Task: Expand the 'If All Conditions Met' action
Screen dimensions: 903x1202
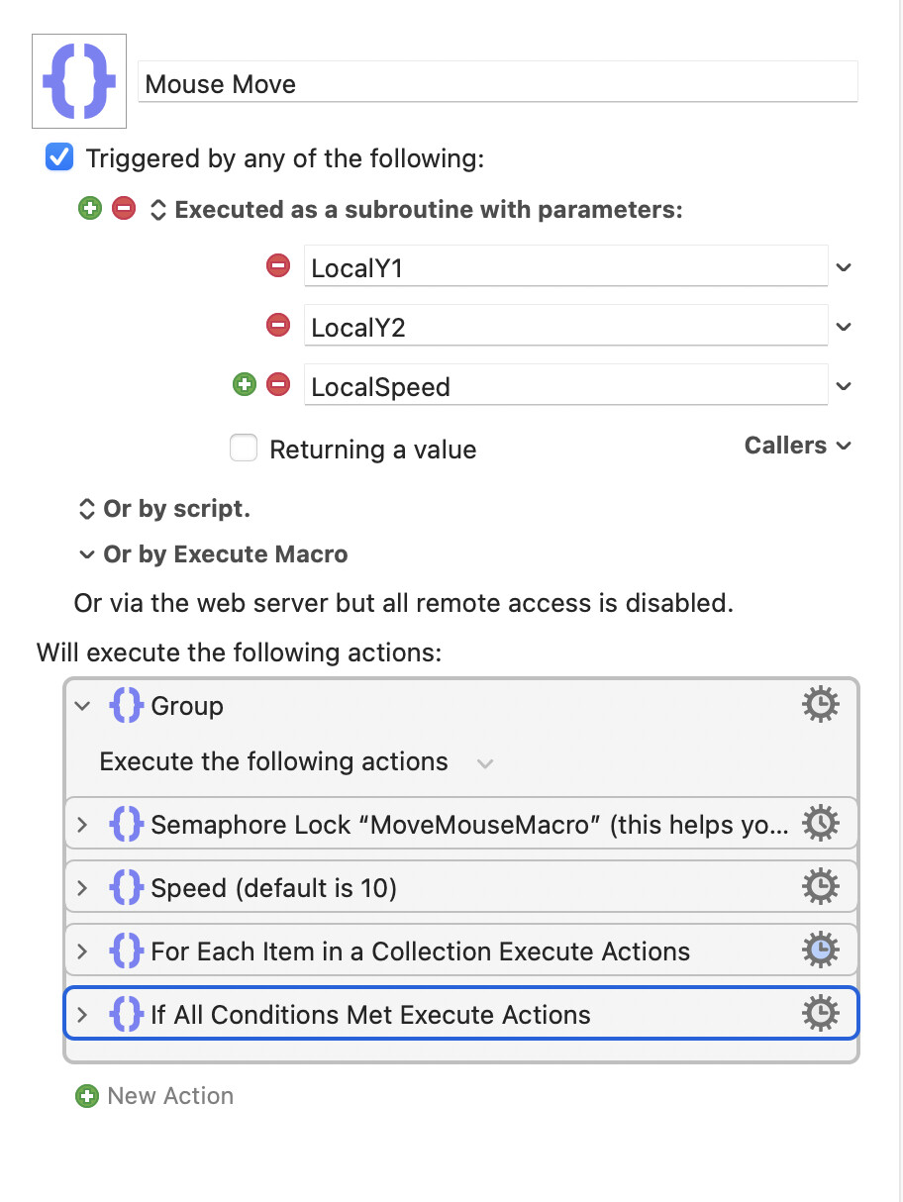Action: pyautogui.click(x=83, y=1015)
